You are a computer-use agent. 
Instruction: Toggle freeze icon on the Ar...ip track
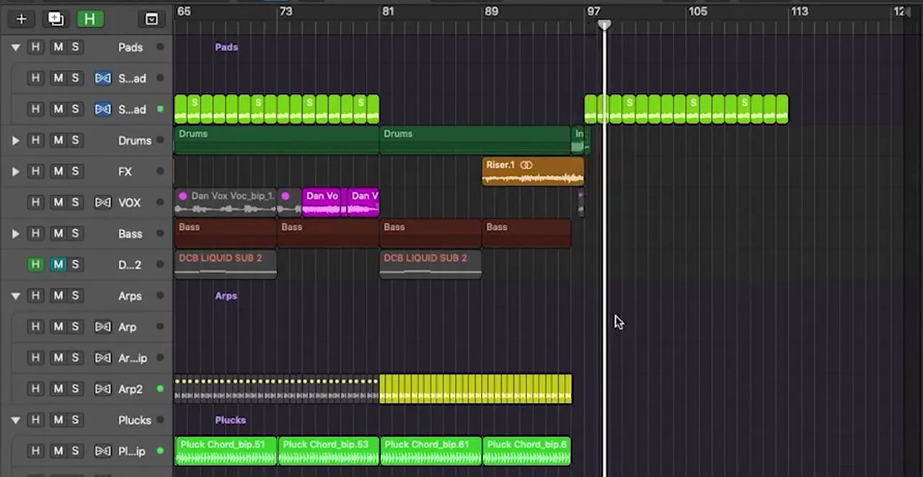tap(103, 358)
